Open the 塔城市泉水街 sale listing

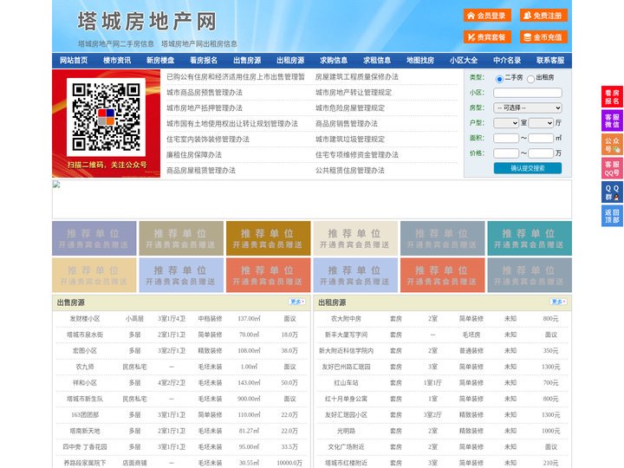[85, 335]
